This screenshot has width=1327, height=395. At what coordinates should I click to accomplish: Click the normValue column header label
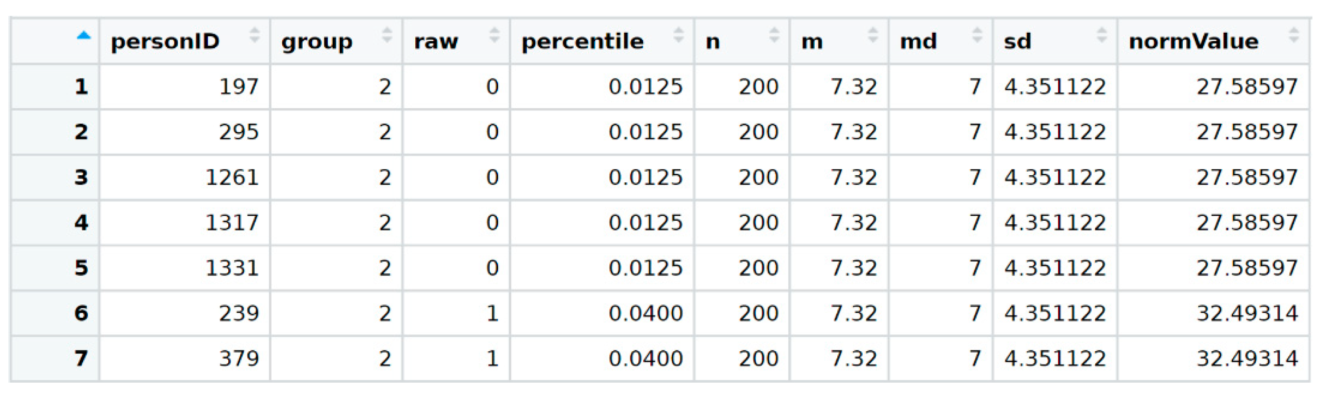1193,41
